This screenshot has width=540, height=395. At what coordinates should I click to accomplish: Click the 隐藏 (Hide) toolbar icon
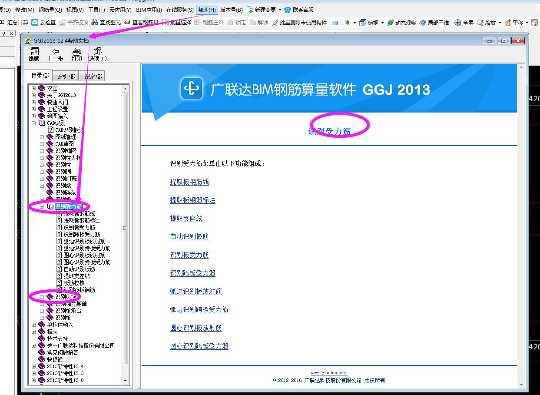(34, 51)
